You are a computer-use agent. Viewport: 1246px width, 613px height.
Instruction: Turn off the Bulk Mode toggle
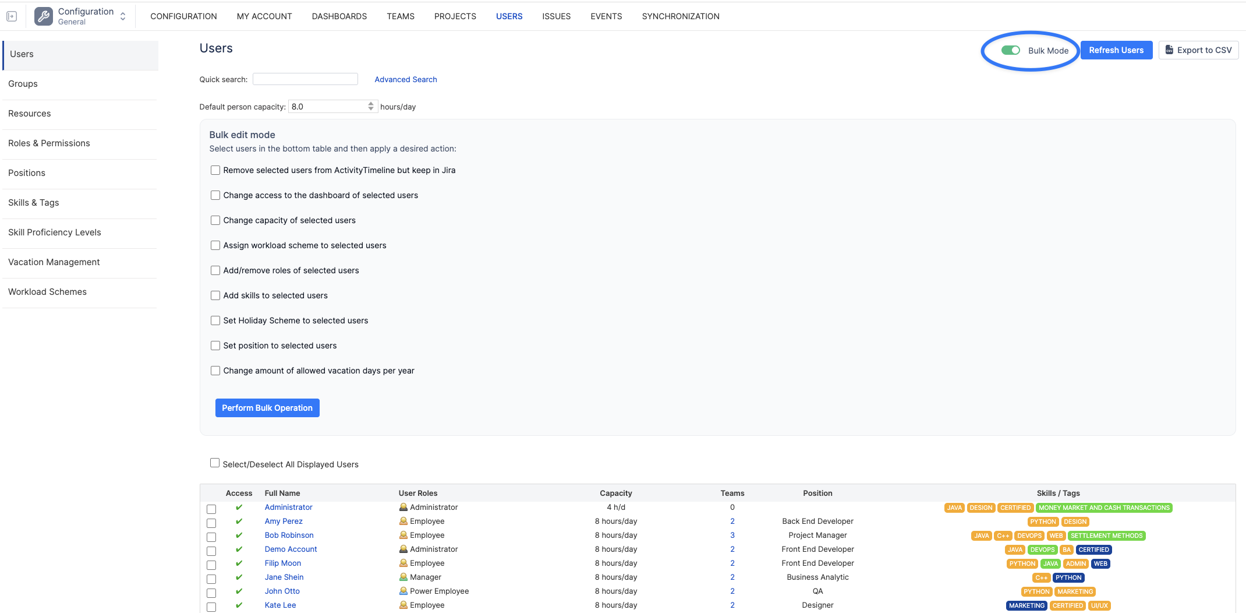click(x=1011, y=51)
